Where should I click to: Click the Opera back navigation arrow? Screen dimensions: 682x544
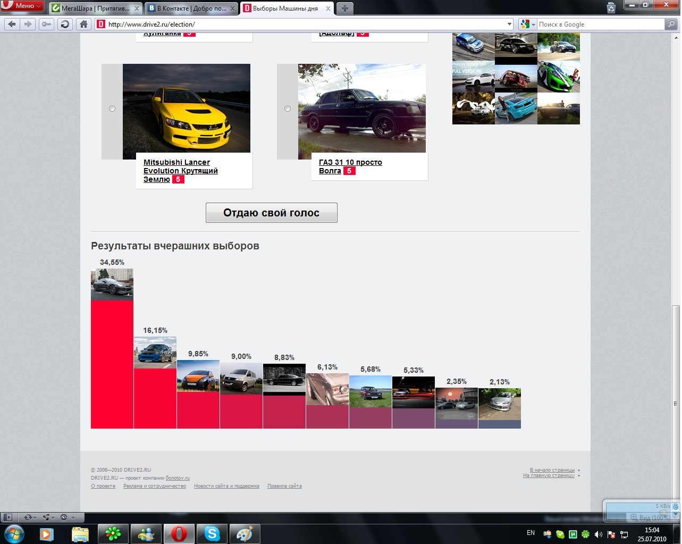click(x=12, y=24)
